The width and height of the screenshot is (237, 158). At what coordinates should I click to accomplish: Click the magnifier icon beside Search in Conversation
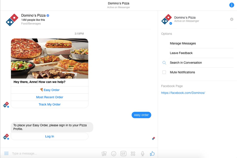click(x=164, y=63)
